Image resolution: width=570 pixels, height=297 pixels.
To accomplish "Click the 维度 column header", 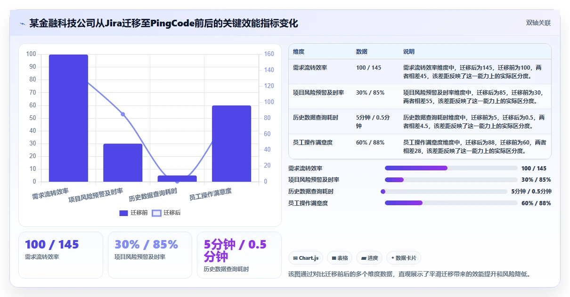I will coord(299,52).
